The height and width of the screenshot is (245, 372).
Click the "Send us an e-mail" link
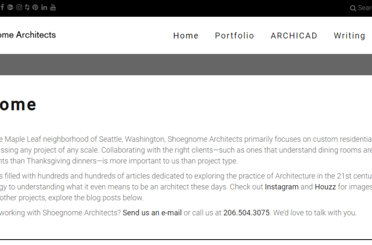click(x=152, y=213)
